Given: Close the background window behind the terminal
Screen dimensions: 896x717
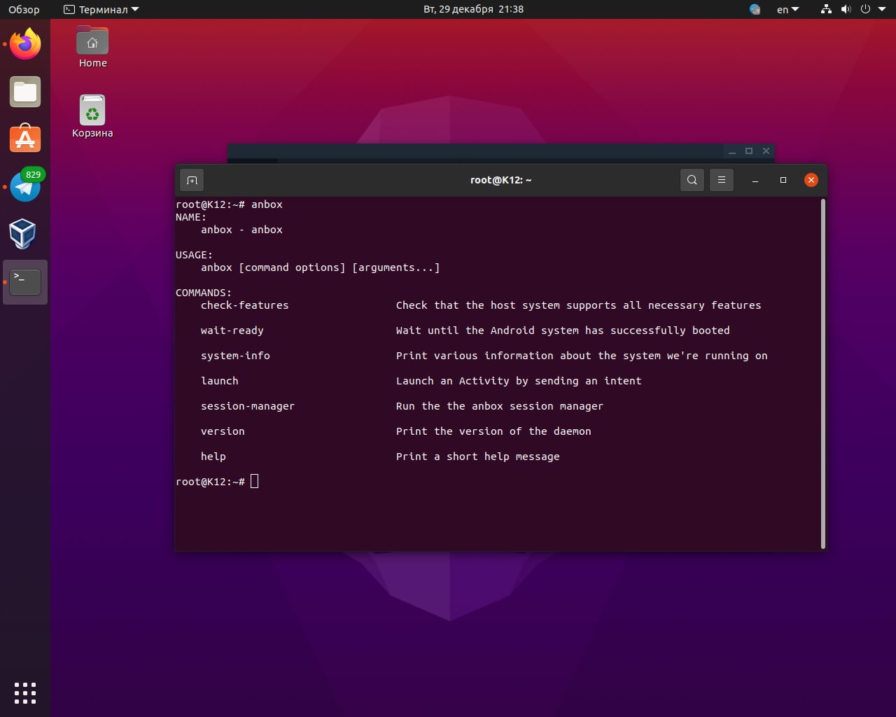Looking at the screenshot, I should [x=766, y=151].
